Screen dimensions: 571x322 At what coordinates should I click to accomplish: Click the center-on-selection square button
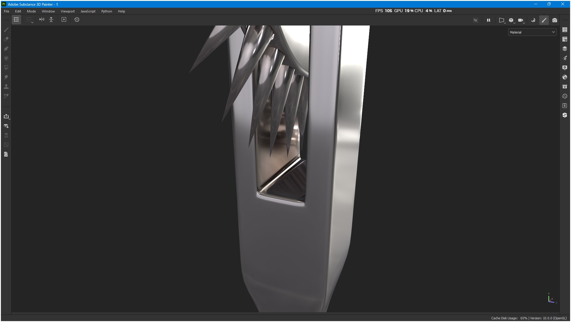[x=64, y=20]
